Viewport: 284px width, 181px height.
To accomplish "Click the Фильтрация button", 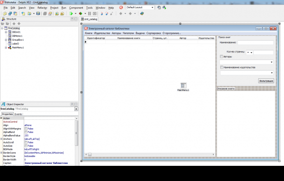I will 266,81.
